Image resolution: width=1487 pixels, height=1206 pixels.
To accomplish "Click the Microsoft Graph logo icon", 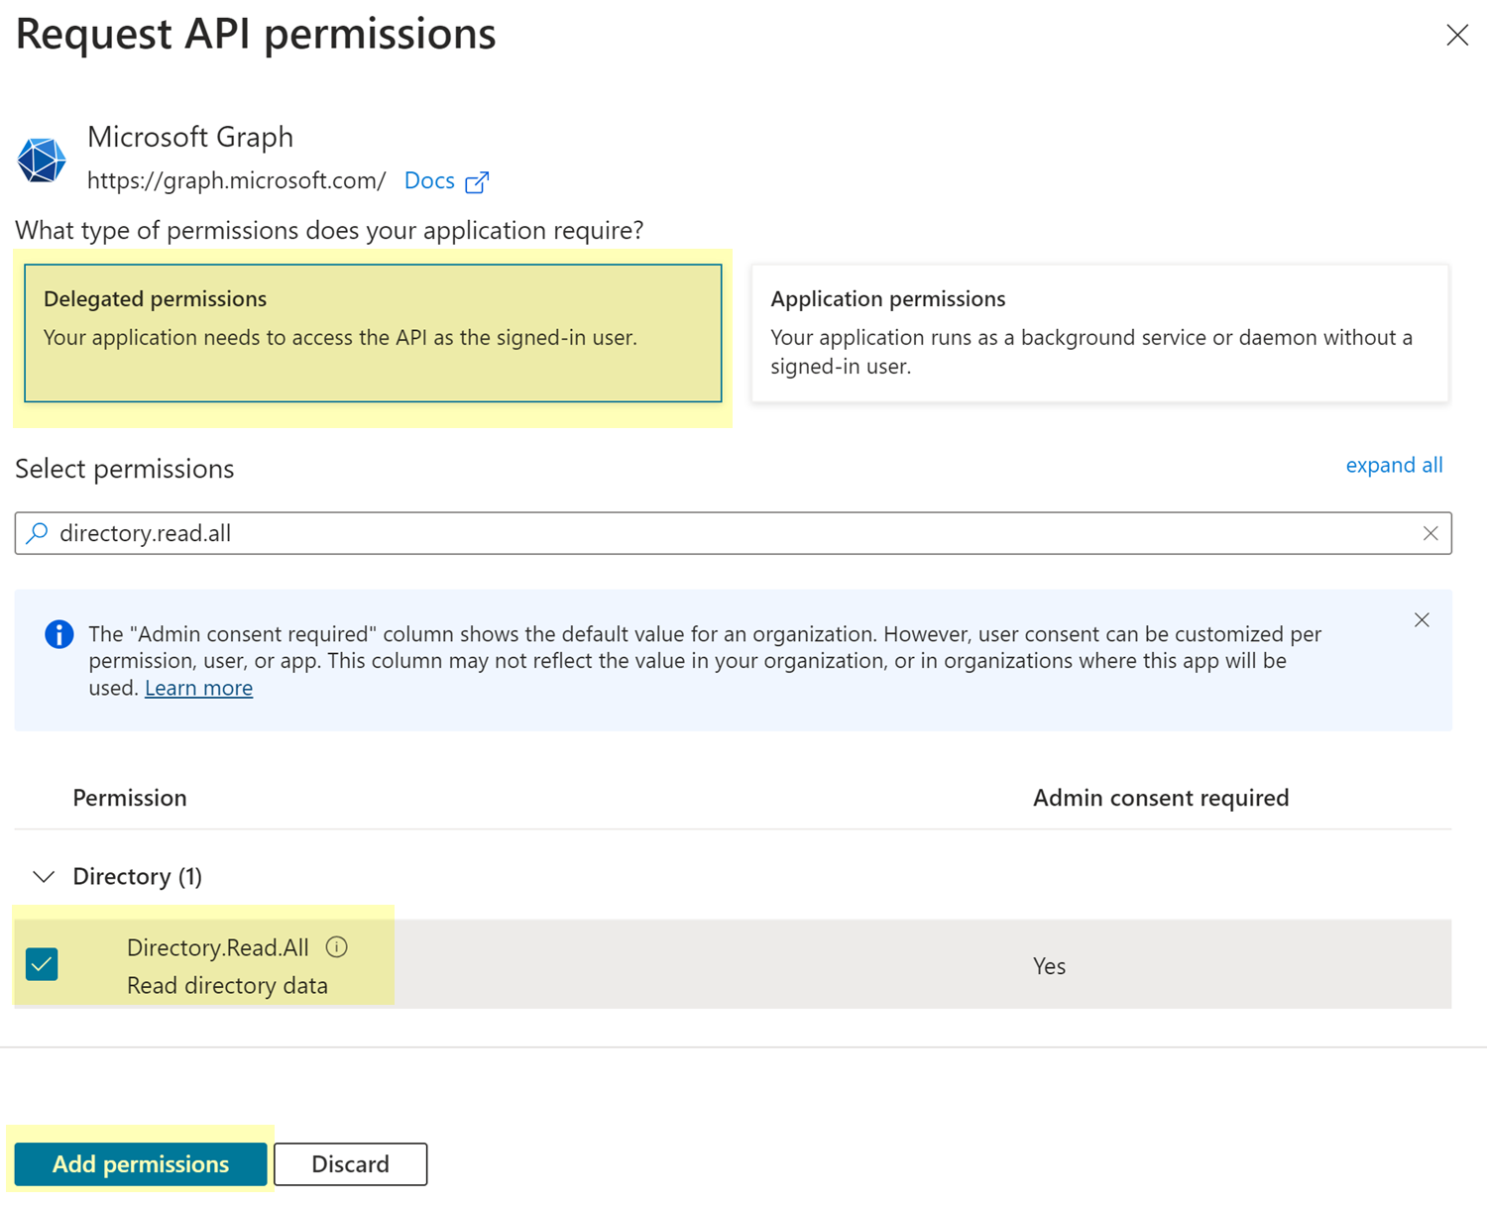I will pyautogui.click(x=42, y=160).
